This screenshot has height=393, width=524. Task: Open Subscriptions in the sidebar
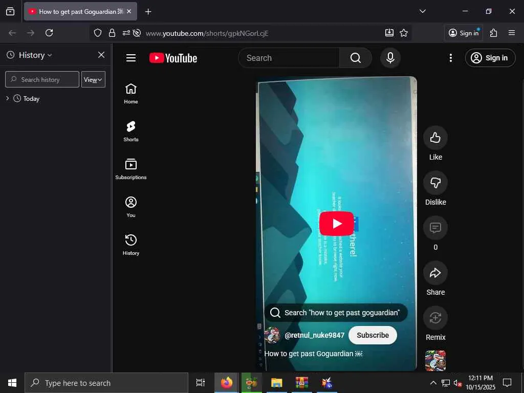tap(130, 169)
